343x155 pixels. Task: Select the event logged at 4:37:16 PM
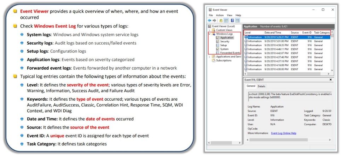[x=287, y=61]
